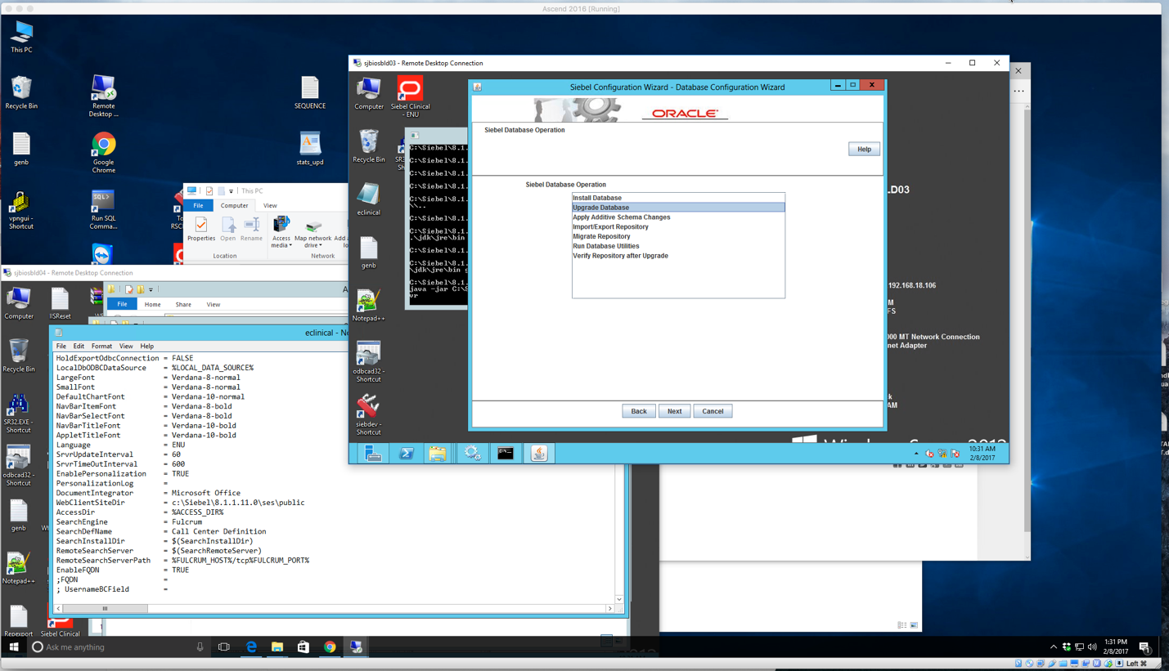Viewport: 1169px width, 671px height.
Task: Open the vpngui shortcut icon
Action: (x=21, y=210)
